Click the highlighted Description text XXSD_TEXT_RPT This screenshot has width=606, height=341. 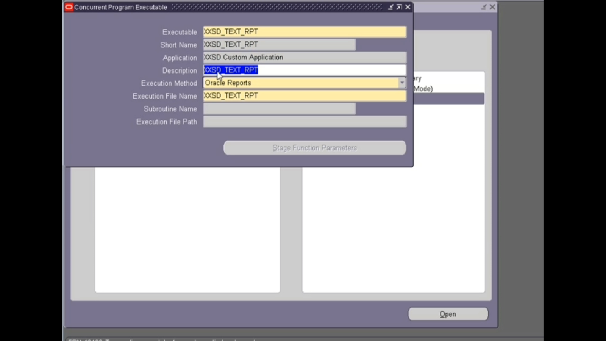coord(230,70)
